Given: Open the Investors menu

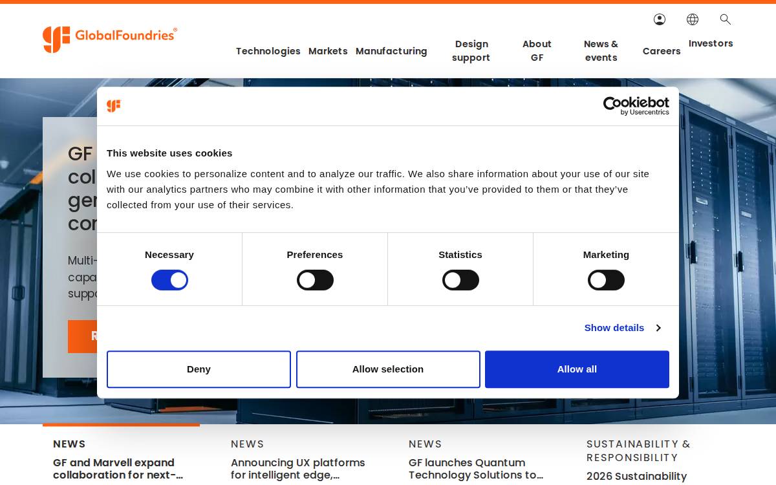Looking at the screenshot, I should tap(711, 43).
